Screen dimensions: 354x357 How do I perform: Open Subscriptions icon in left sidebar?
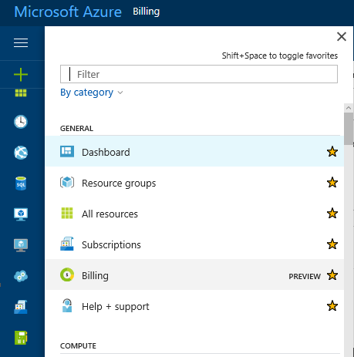tap(21, 307)
